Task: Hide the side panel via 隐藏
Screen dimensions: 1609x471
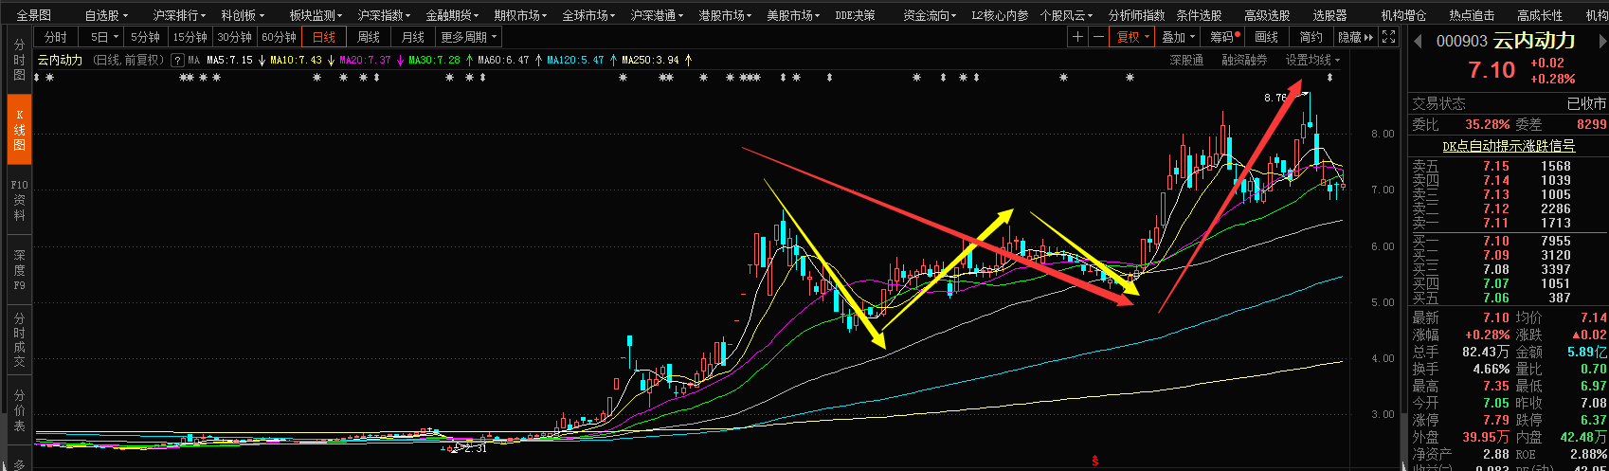Action: [1353, 37]
